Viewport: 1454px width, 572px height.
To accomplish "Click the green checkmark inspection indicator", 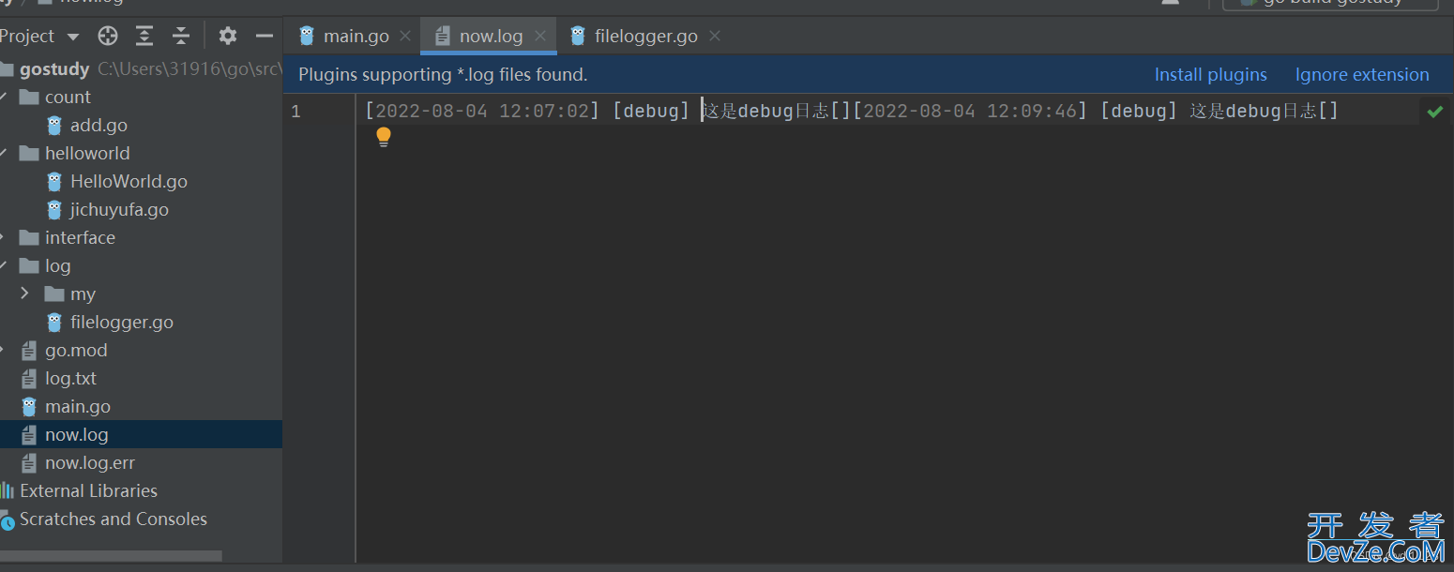I will [1434, 112].
